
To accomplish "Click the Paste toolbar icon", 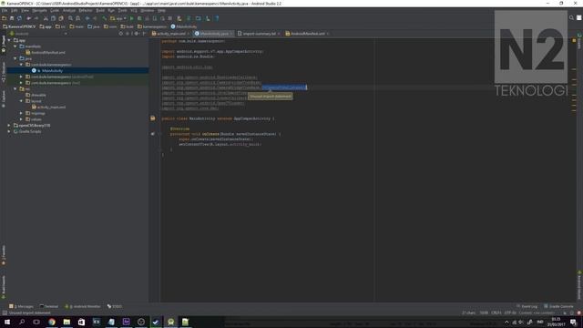I will pos(61,18).
